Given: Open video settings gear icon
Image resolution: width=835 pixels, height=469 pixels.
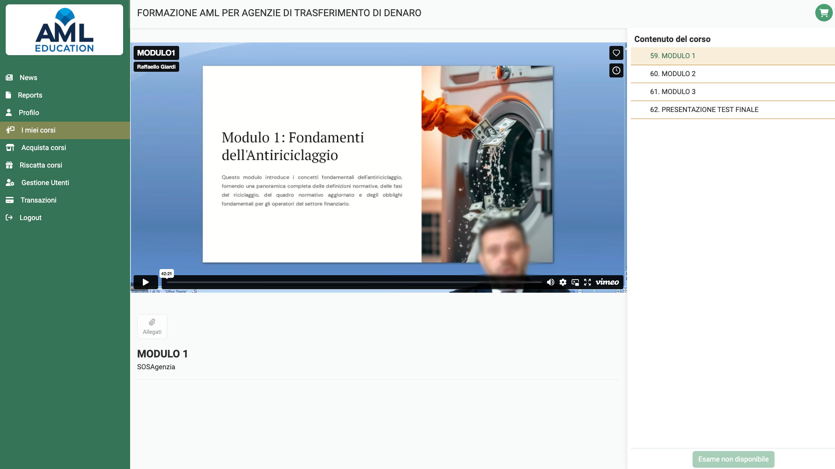Looking at the screenshot, I should tap(563, 282).
